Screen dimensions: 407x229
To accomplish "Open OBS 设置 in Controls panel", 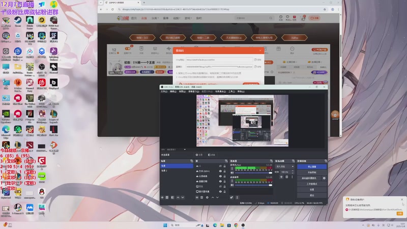I will tap(312, 189).
